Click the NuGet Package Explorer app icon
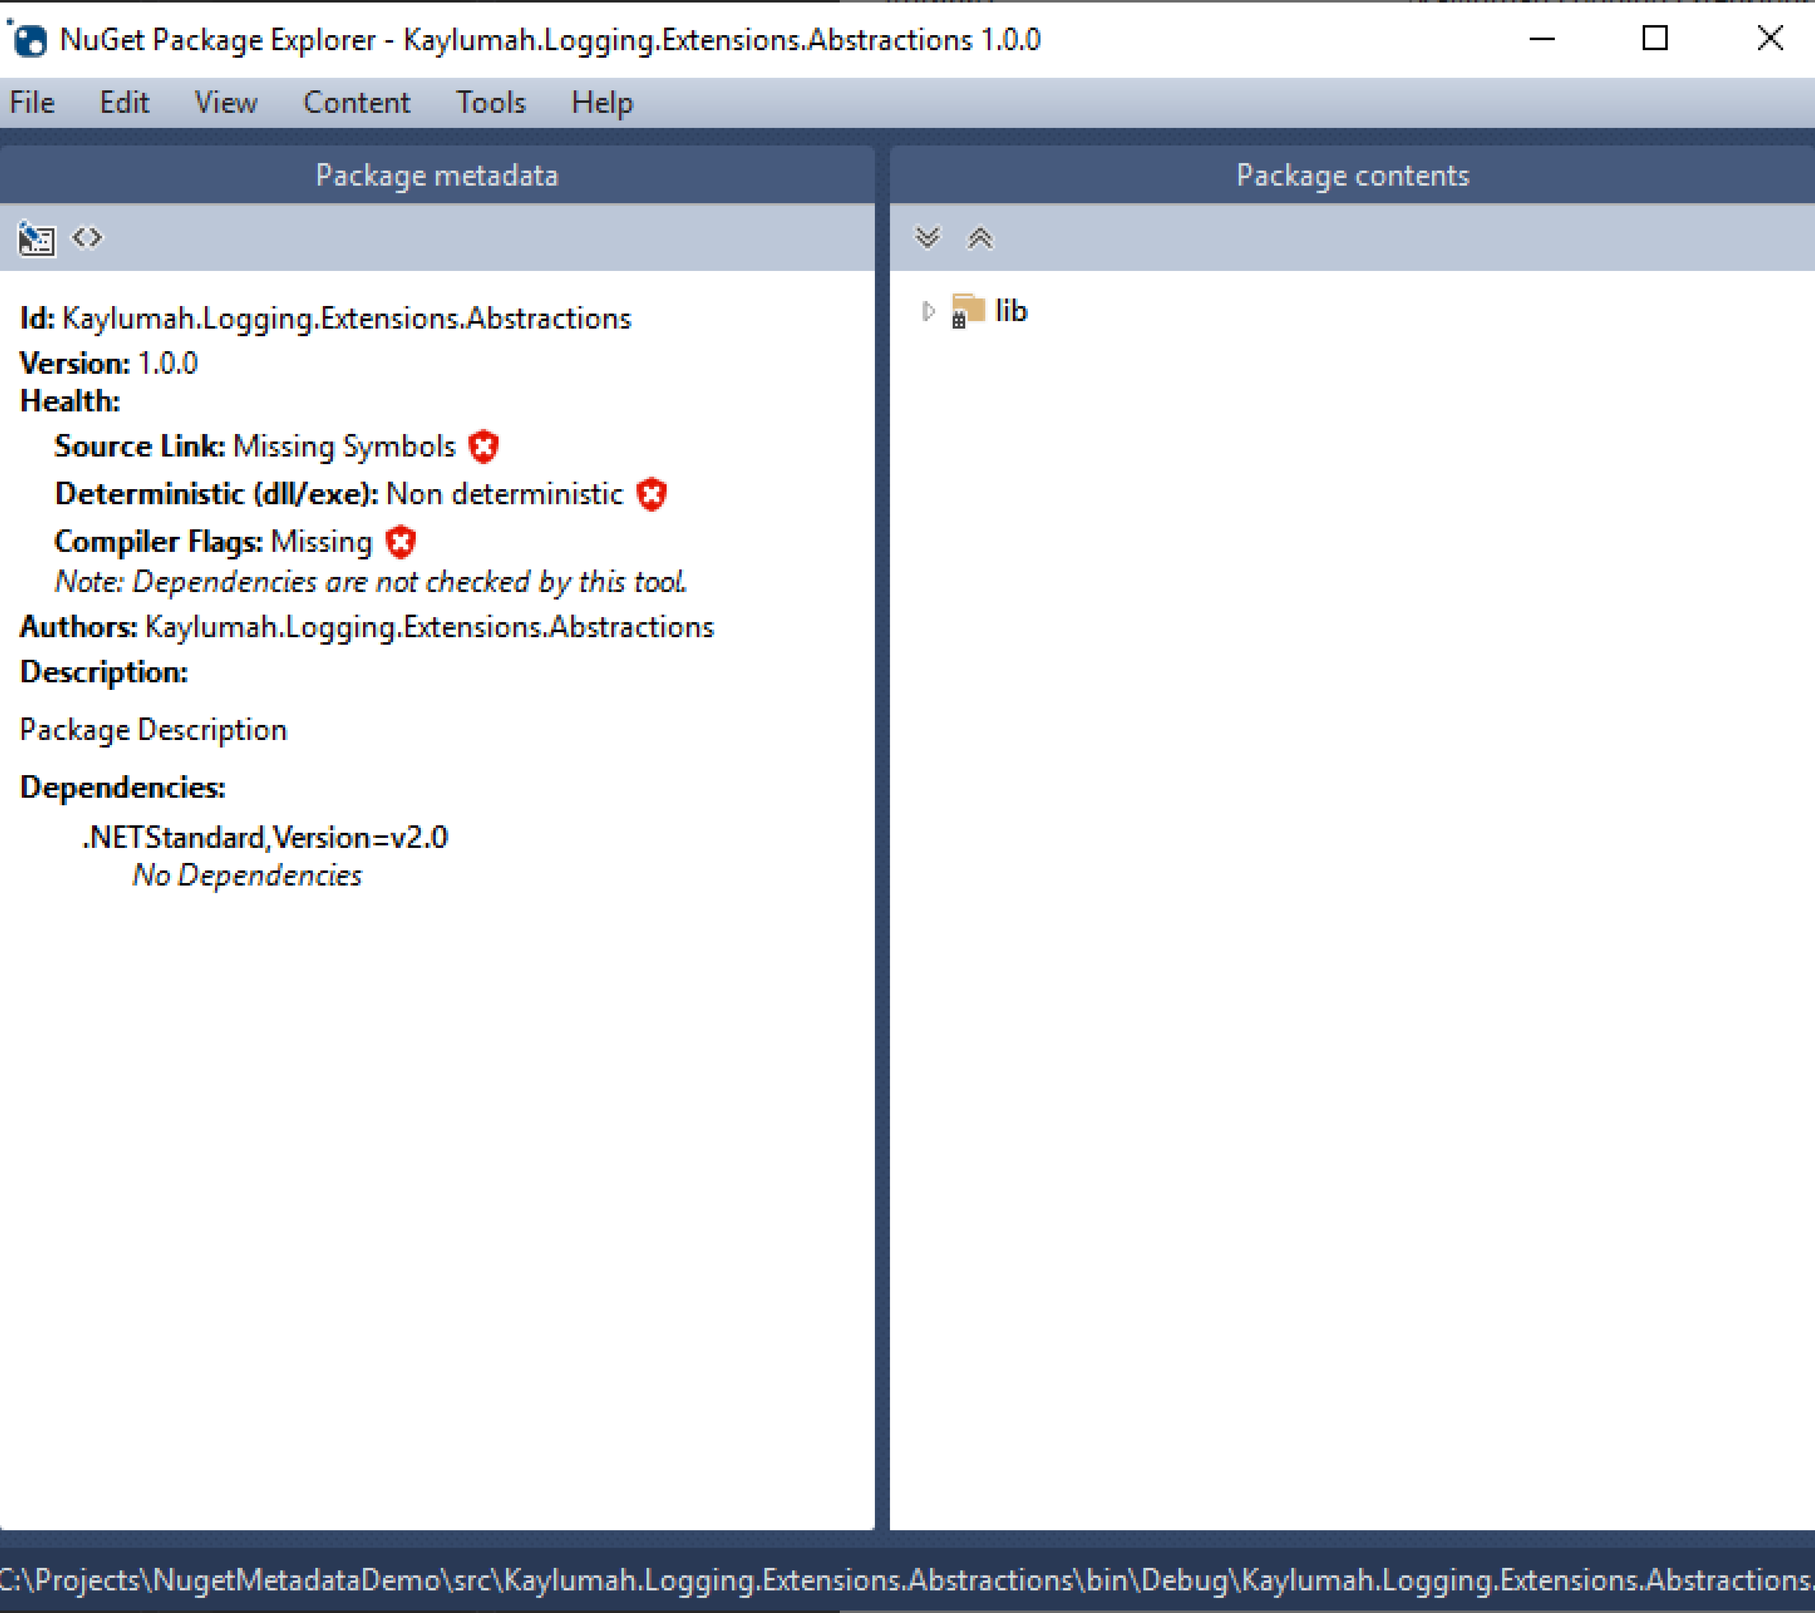This screenshot has height=1613, width=1815. [x=28, y=40]
